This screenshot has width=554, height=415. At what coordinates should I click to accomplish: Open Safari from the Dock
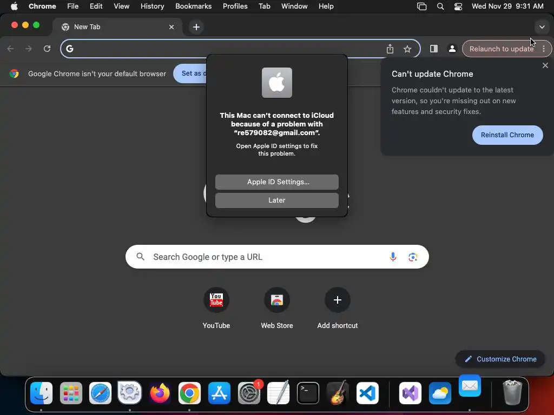[100, 393]
